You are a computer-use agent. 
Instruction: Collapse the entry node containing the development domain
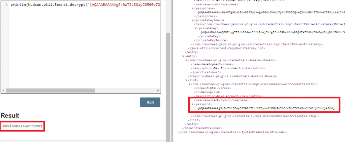coord(183,56)
